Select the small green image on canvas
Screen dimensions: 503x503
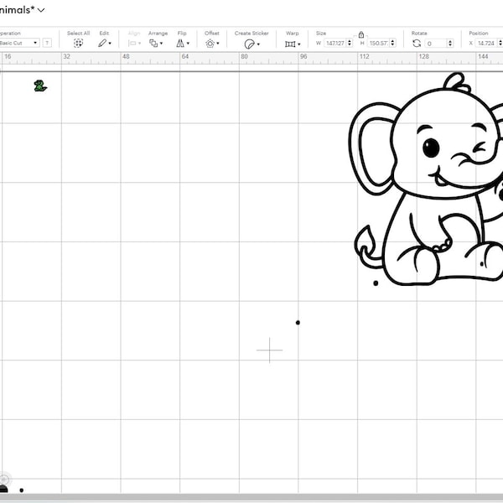click(40, 86)
